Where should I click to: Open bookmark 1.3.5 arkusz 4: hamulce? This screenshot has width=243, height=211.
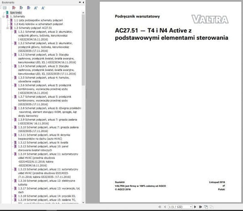point(44,79)
